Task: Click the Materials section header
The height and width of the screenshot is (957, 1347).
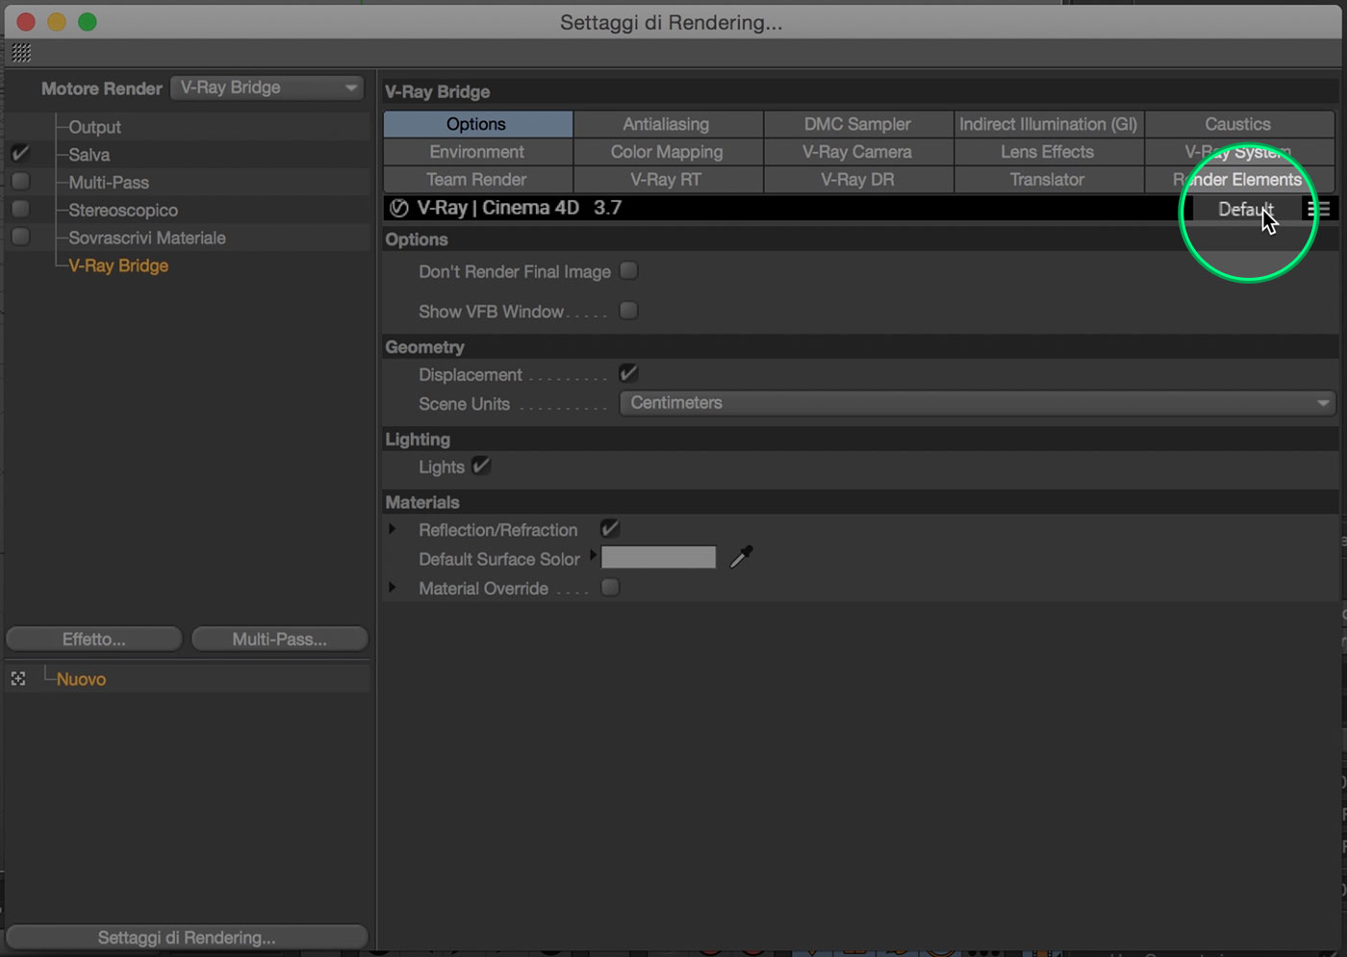Action: 859,502
